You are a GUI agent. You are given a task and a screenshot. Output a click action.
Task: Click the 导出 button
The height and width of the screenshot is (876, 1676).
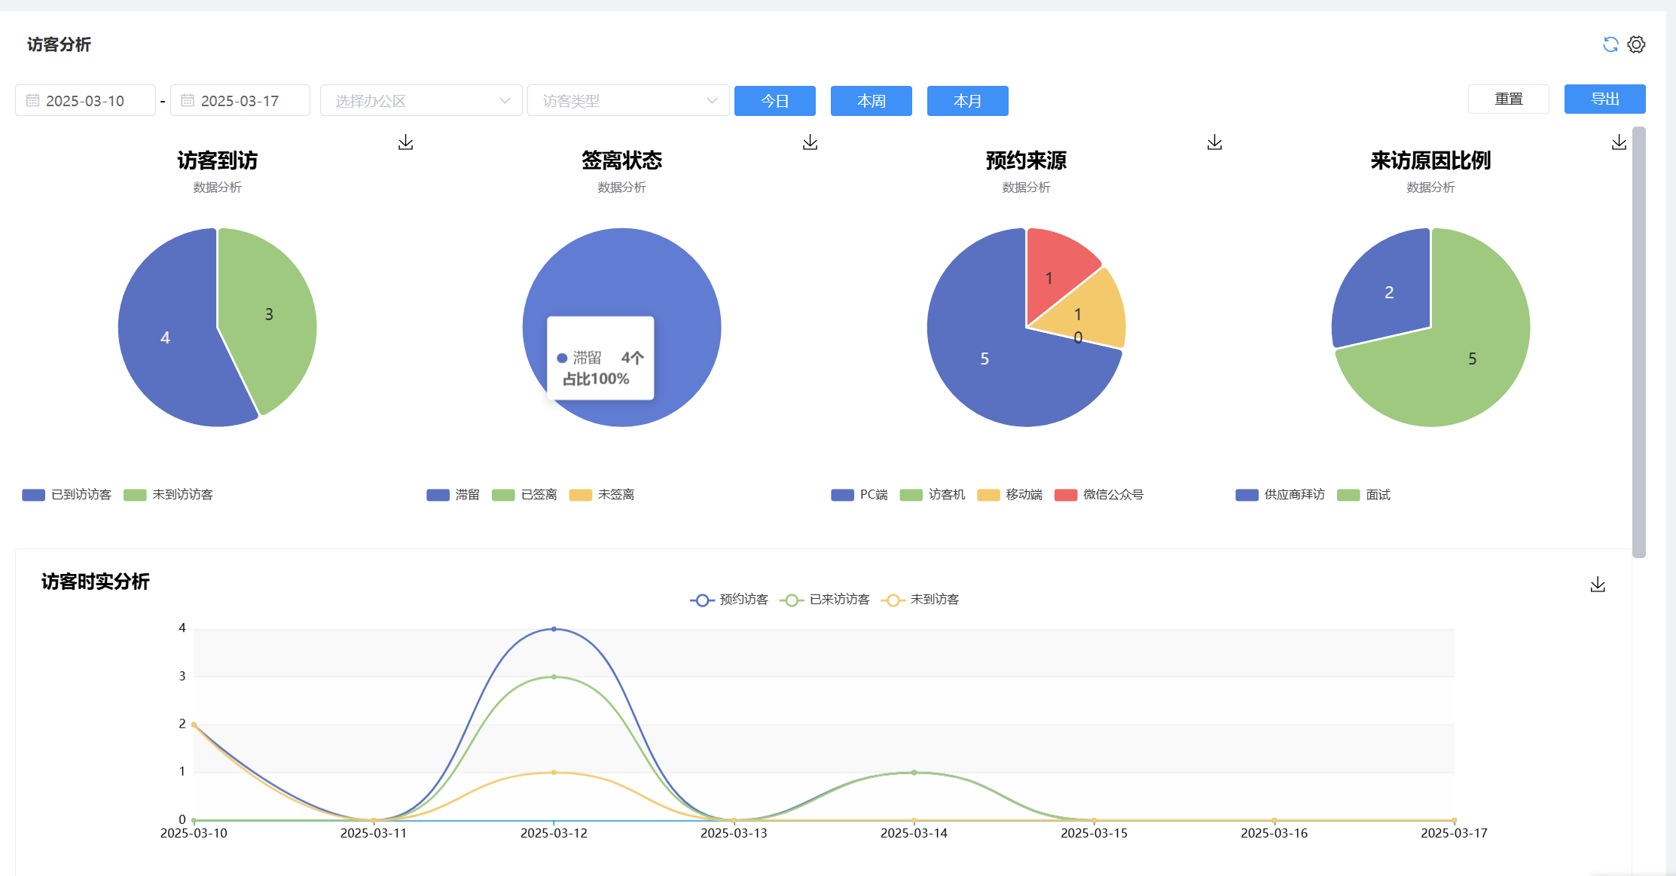1605,99
